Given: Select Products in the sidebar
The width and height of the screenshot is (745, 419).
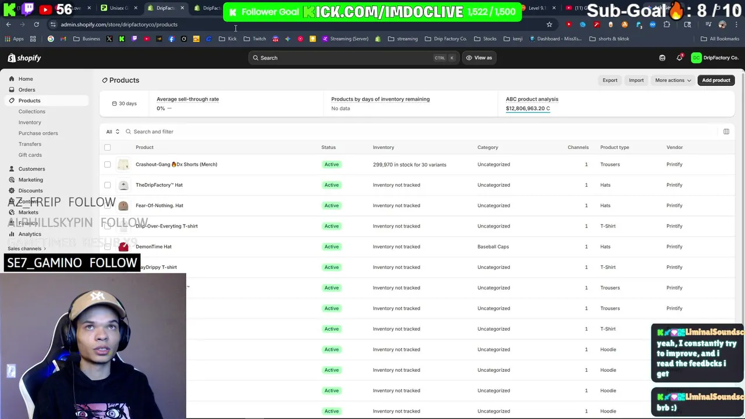Looking at the screenshot, I should (29, 101).
